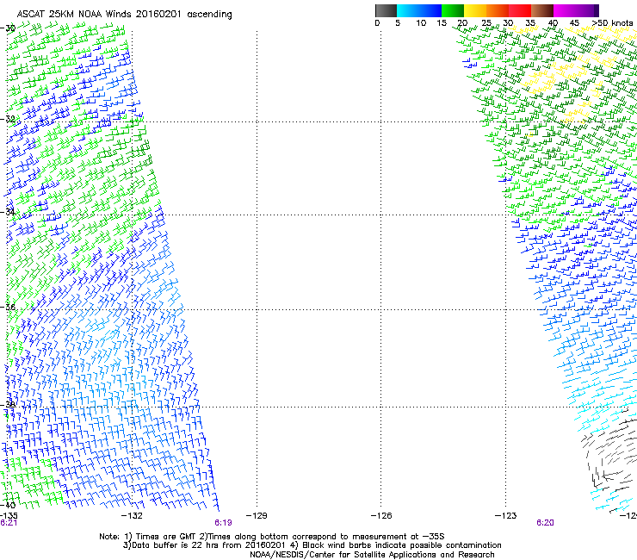
Task: Click the purple time stamp 6:19
Action: pos(224,523)
